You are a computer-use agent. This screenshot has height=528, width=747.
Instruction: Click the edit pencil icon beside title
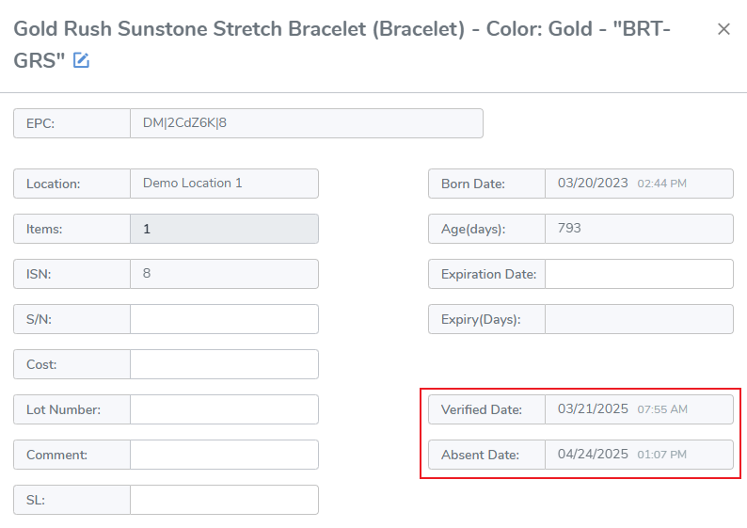point(81,60)
